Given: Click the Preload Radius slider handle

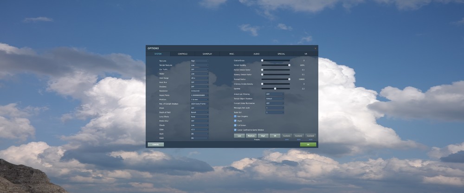Looking at the screenshot, I should pyautogui.click(x=289, y=79).
